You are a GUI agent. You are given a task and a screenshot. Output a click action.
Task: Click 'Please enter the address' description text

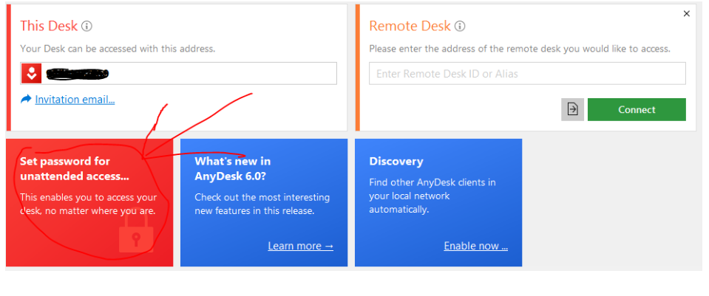click(520, 49)
